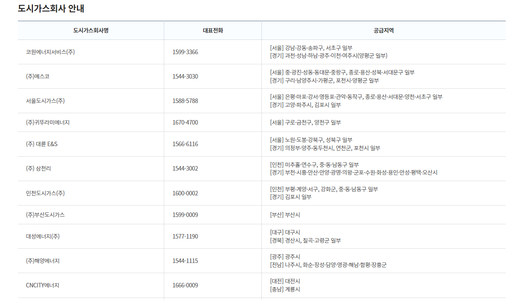Image resolution: width=511 pixels, height=300 pixels.
Task: Click the 도시가스회사명 column header
Action: pyautogui.click(x=91, y=31)
